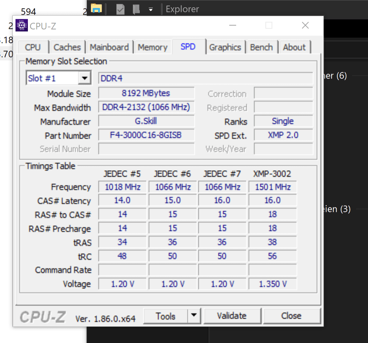Screen dimensions: 368x343
Task: Click the JEDEC #5 tRC value 48
Action: pos(122,256)
